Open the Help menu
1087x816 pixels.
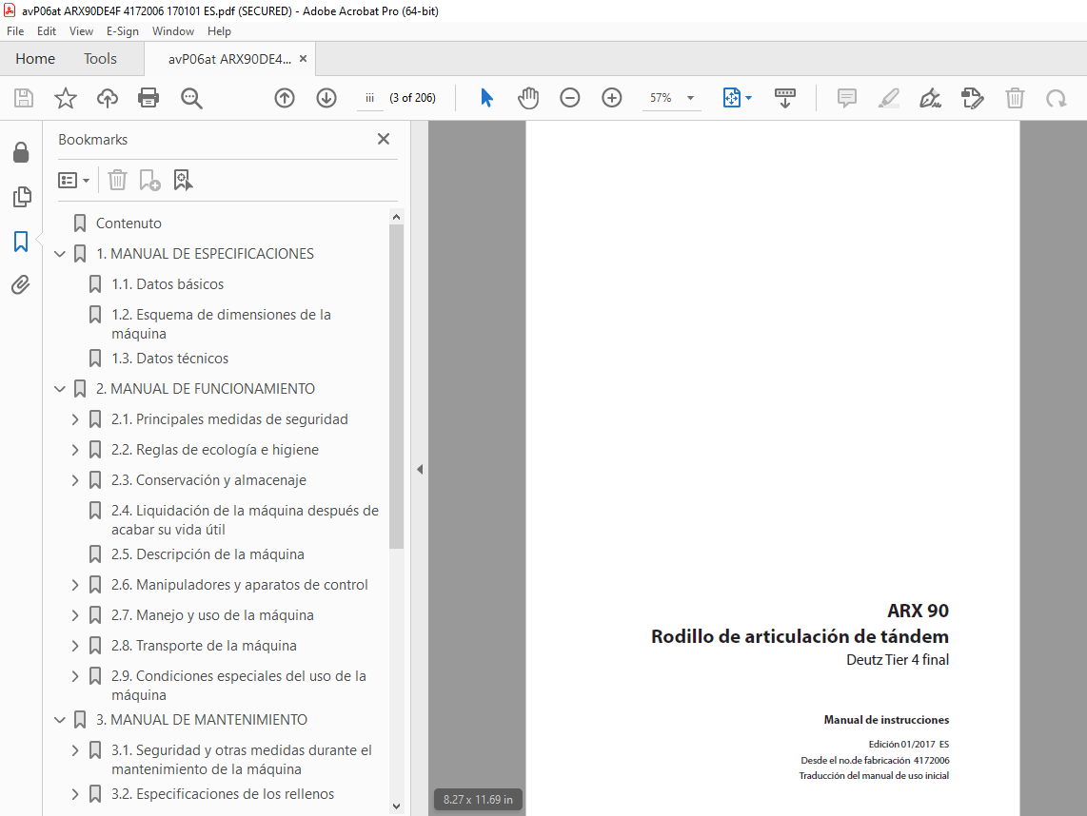point(219,31)
